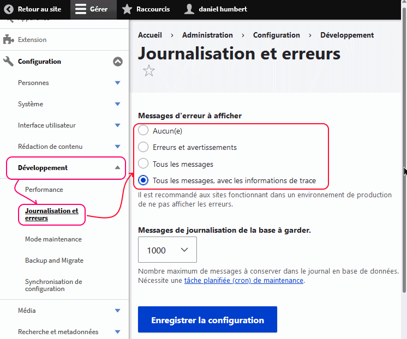Open Performance submenu link

coord(44,190)
